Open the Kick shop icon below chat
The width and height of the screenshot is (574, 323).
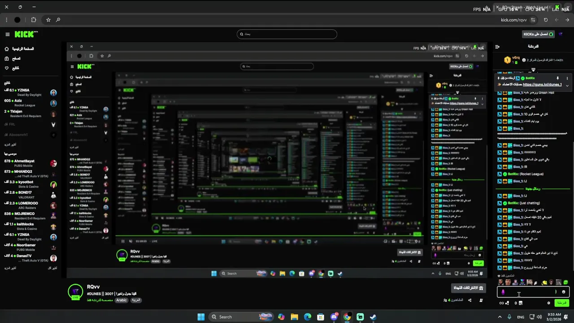pos(520,303)
